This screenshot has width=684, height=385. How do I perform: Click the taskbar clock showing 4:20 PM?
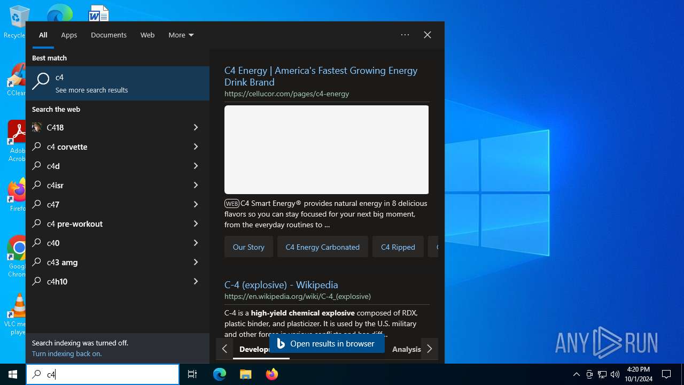[638, 374]
